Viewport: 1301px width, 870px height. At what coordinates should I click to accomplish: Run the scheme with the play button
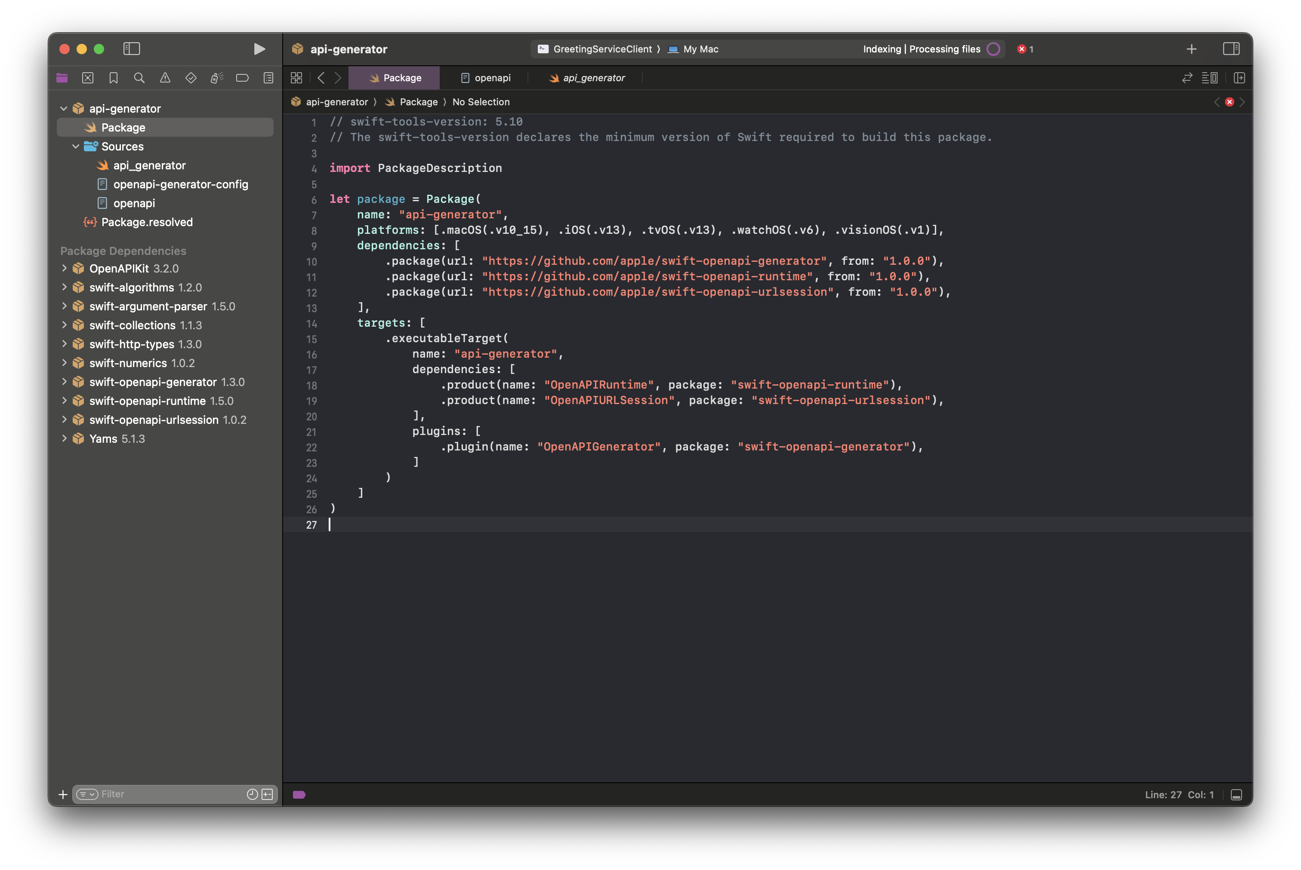[x=259, y=49]
